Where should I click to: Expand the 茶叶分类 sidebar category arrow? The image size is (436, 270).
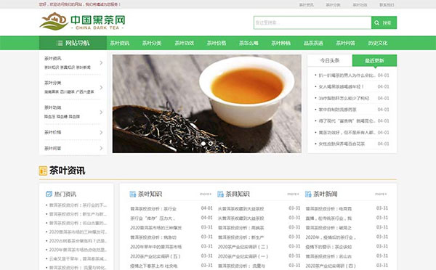[101, 88]
